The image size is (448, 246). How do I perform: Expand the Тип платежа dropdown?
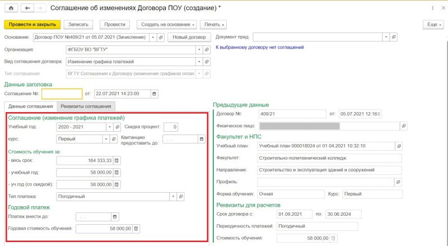coord(173,197)
